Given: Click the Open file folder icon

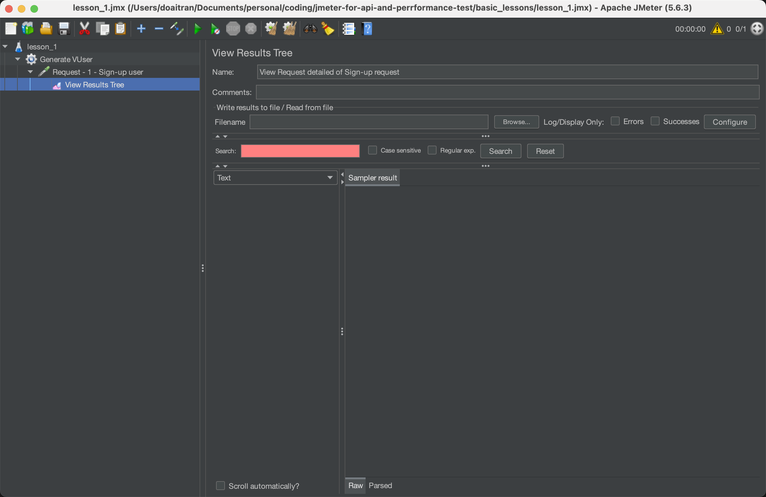Looking at the screenshot, I should click(x=46, y=28).
